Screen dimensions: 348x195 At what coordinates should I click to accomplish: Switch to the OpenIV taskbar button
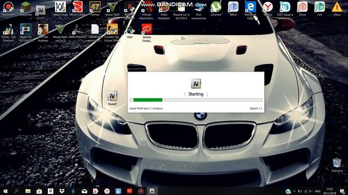click(x=152, y=191)
